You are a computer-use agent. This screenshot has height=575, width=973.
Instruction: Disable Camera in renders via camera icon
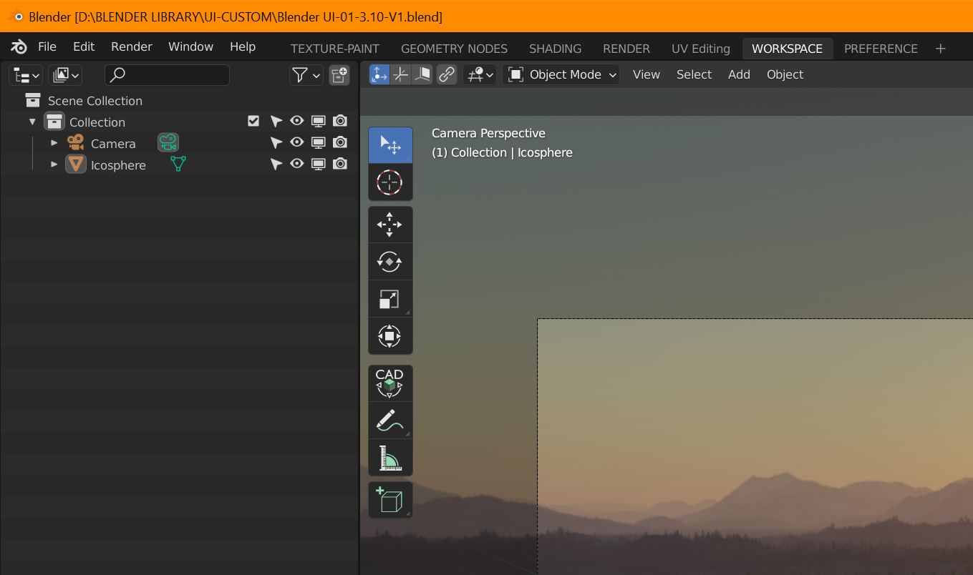[340, 143]
